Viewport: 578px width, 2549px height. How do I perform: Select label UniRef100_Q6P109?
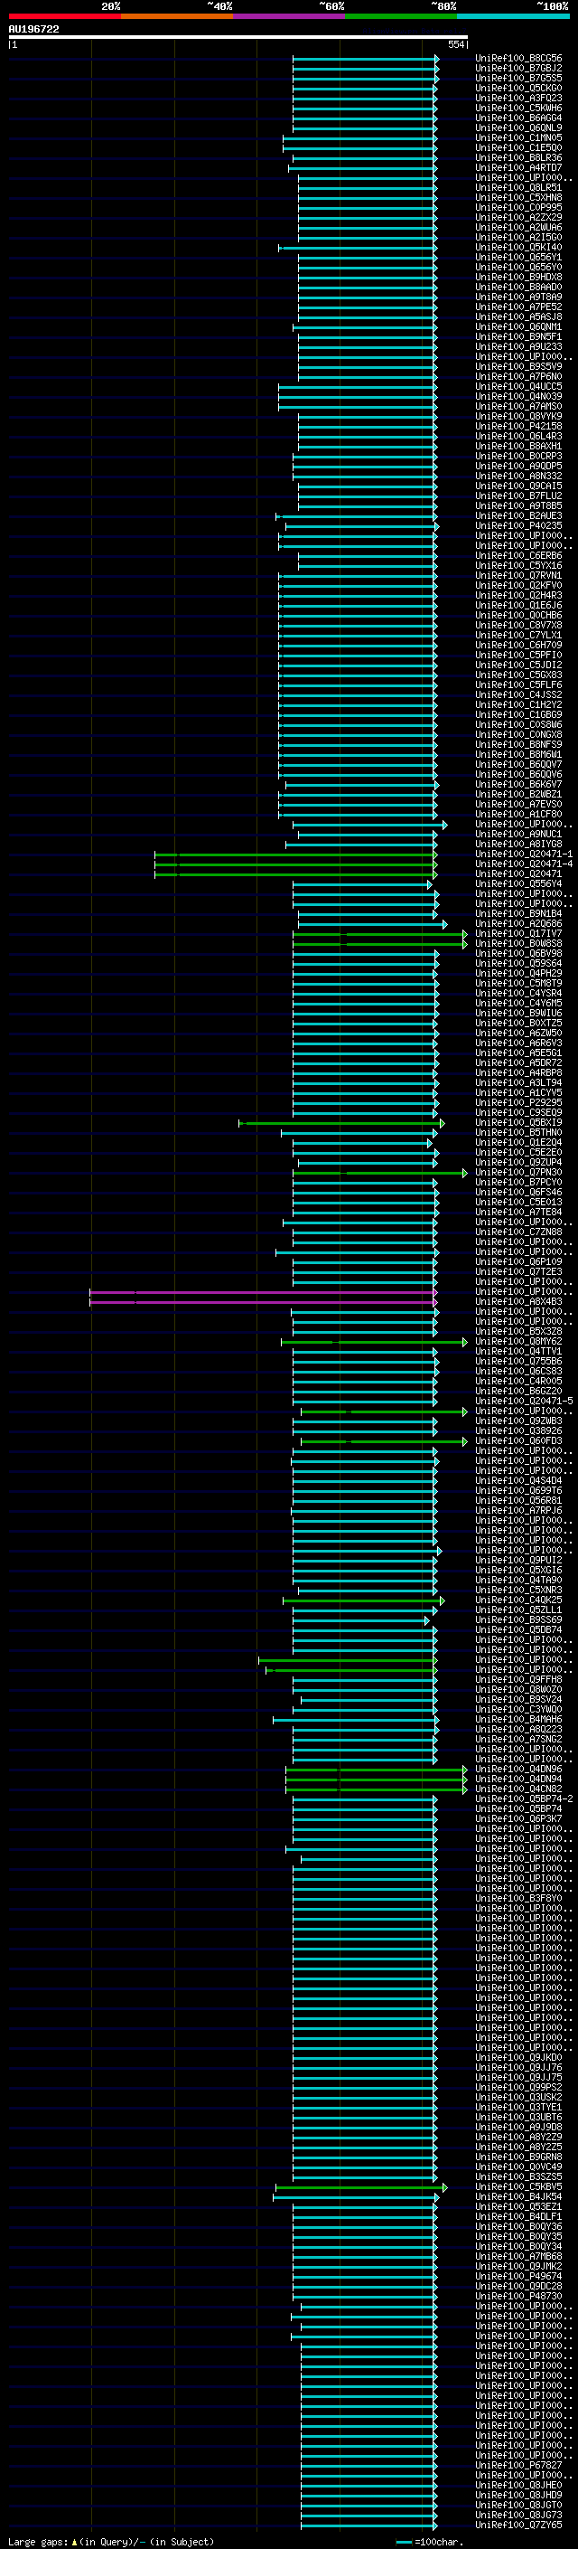517,1261
